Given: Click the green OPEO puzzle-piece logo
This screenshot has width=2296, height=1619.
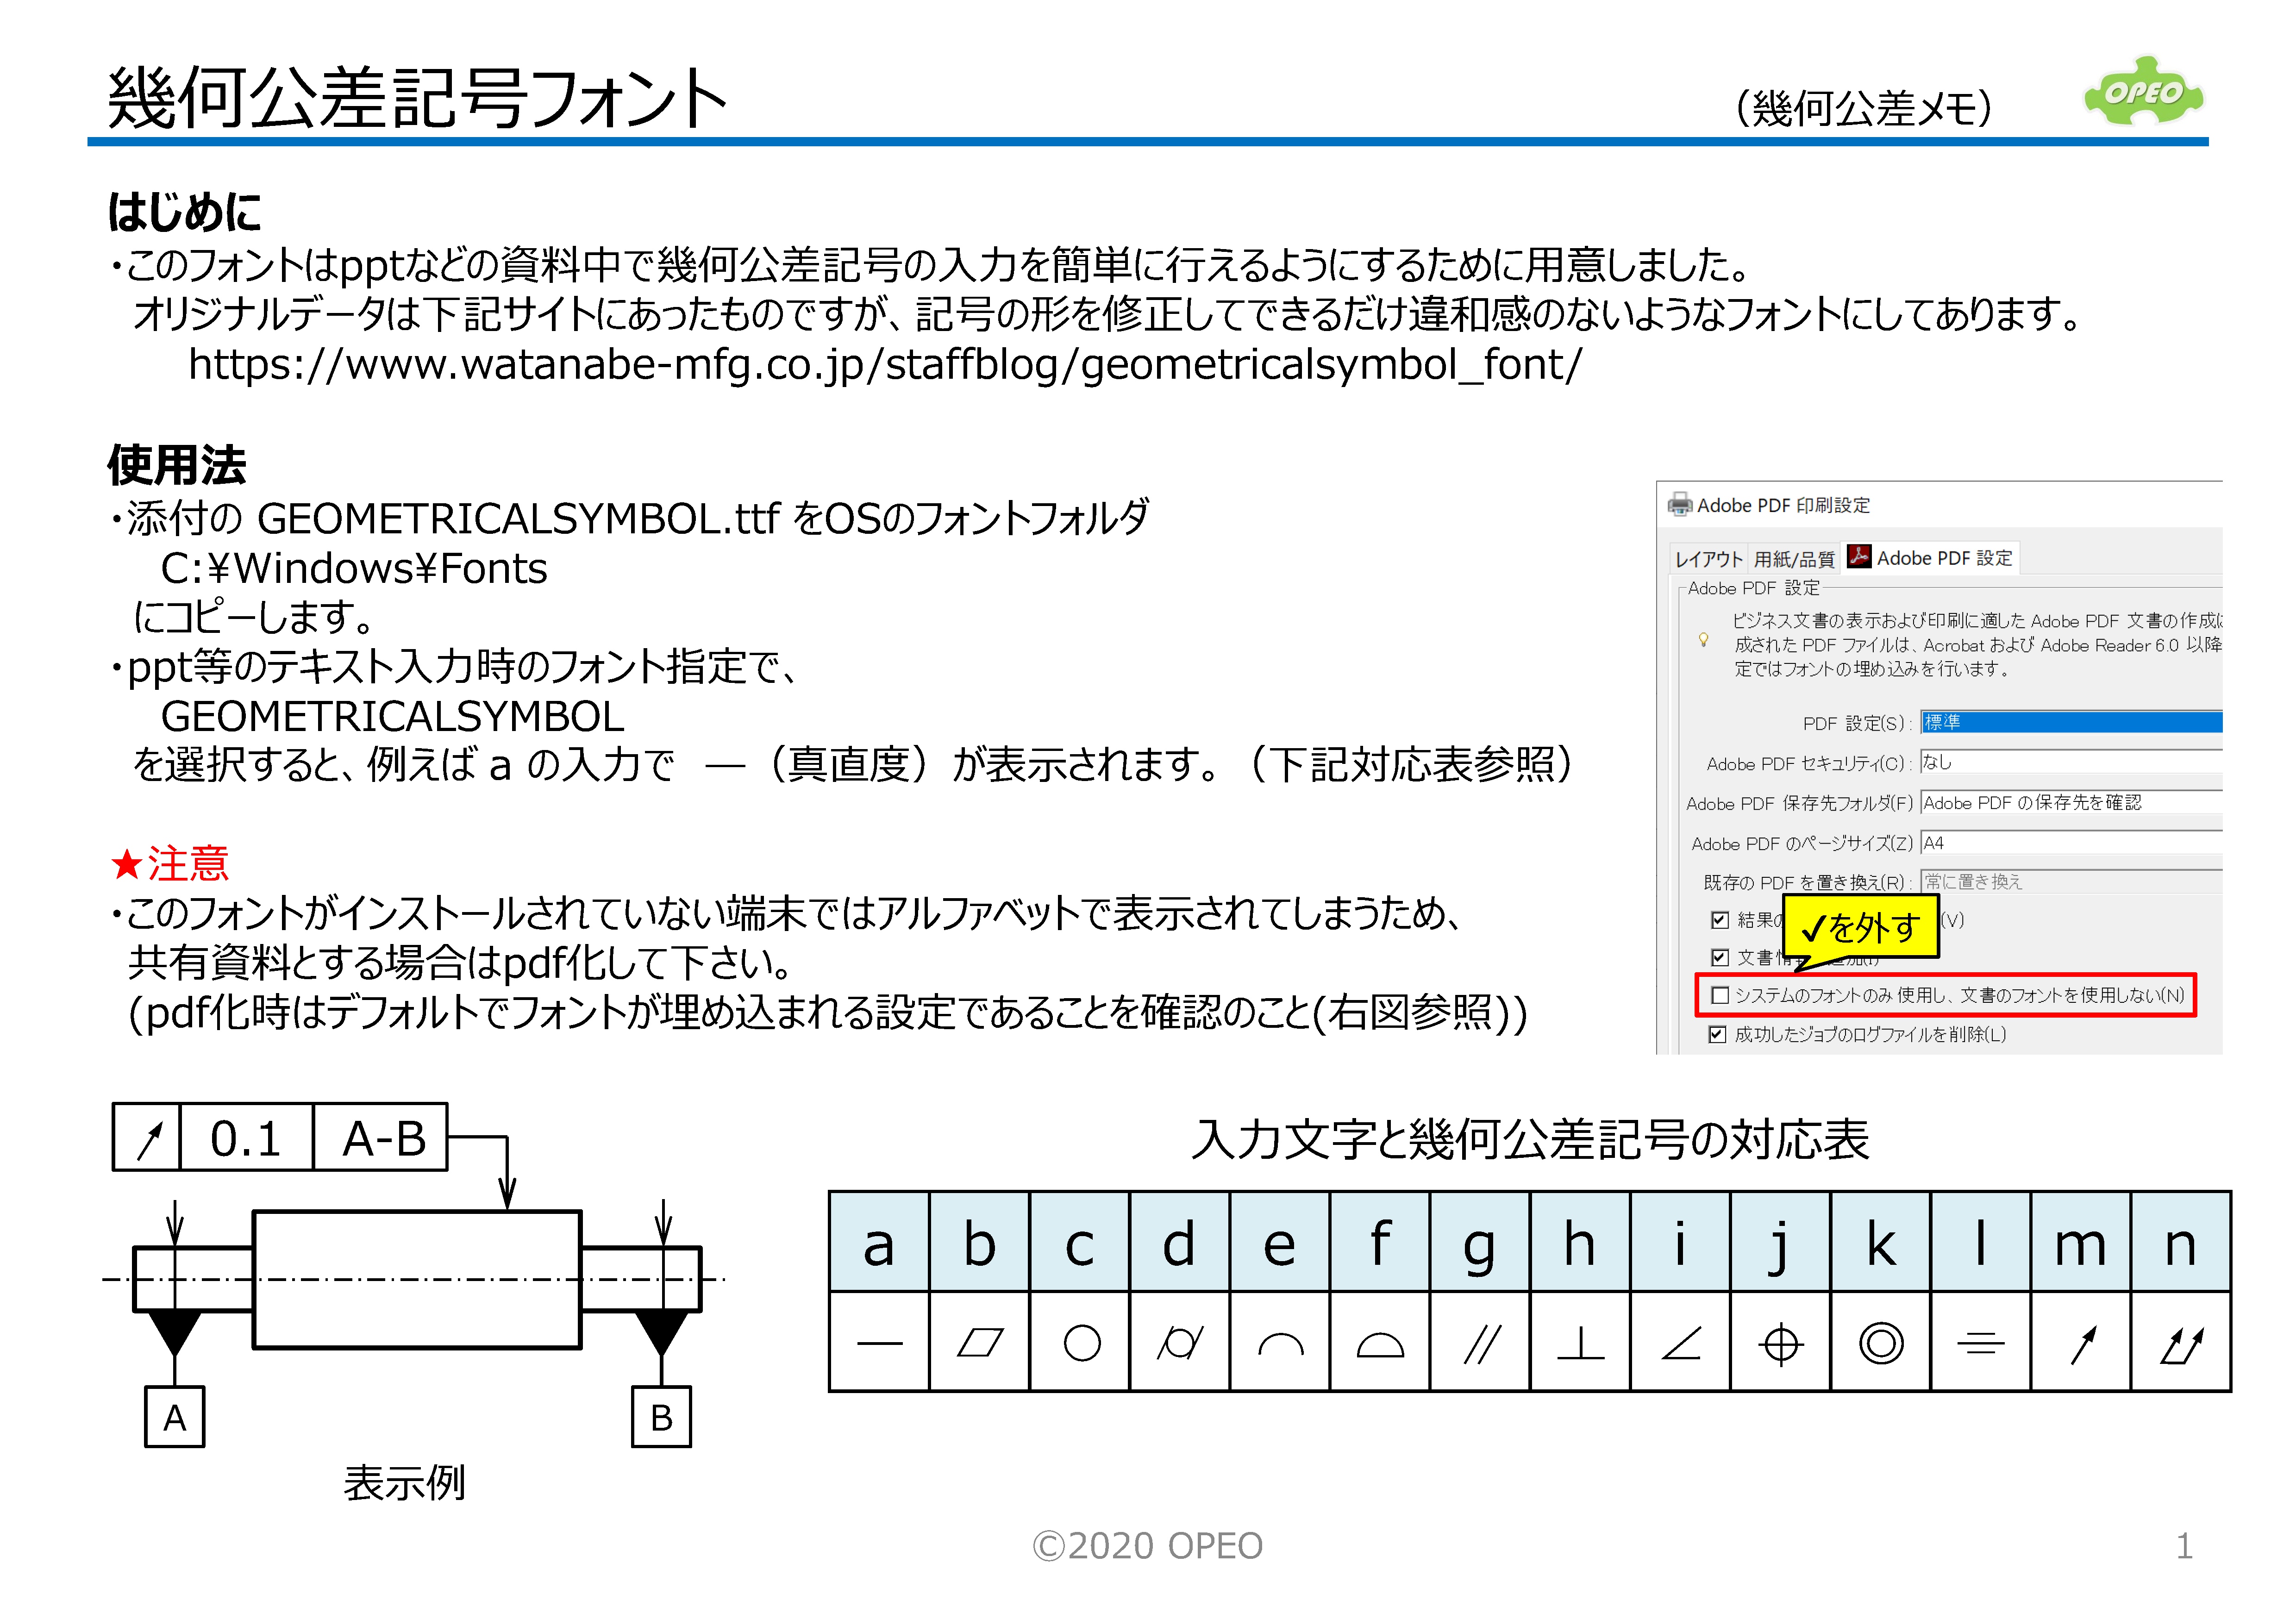Looking at the screenshot, I should coord(2143,91).
